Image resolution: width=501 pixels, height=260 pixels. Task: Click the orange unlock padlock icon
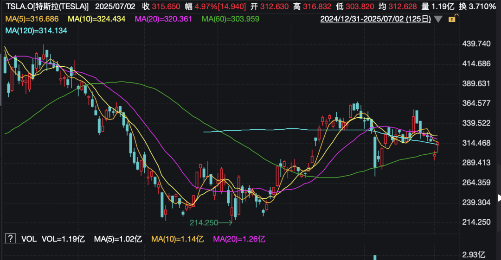coord(453,19)
